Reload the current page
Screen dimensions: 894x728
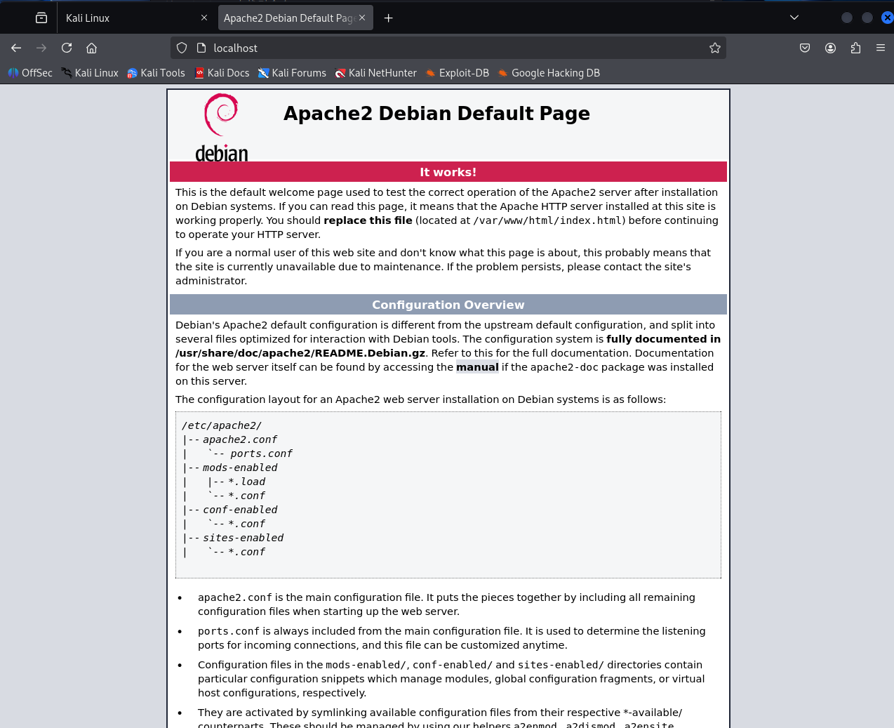(x=67, y=48)
